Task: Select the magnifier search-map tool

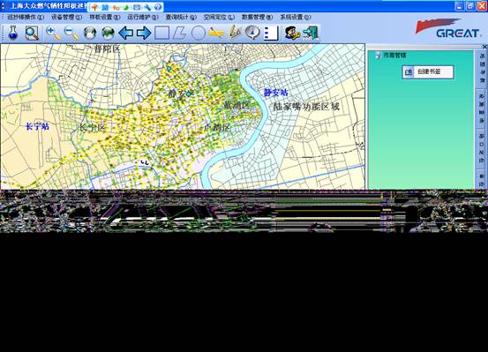Action: click(x=32, y=33)
